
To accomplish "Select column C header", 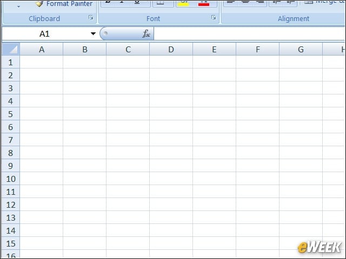I will tap(128, 49).
